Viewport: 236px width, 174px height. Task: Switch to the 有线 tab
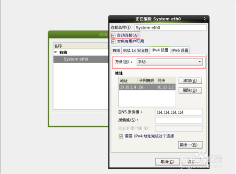pos(116,51)
